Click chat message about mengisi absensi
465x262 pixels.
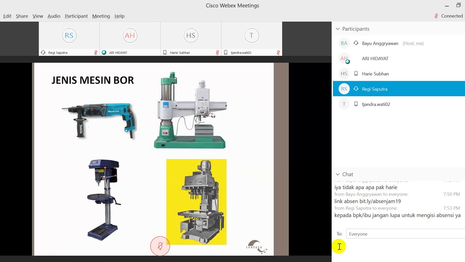pyautogui.click(x=397, y=215)
